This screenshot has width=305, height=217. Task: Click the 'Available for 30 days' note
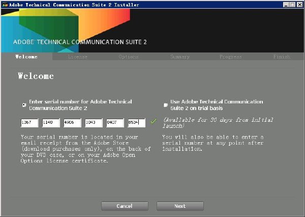(218, 123)
